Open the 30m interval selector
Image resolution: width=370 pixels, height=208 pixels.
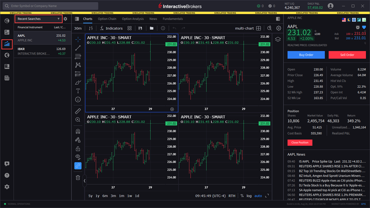(x=78, y=28)
